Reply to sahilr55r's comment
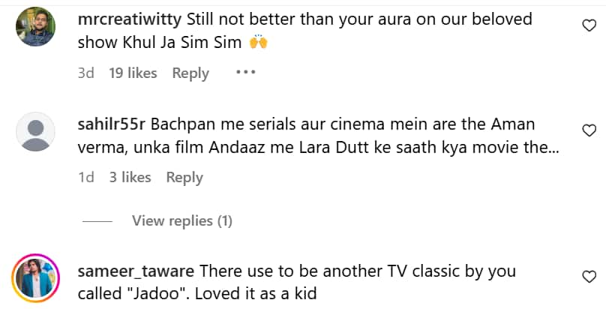 click(x=184, y=177)
